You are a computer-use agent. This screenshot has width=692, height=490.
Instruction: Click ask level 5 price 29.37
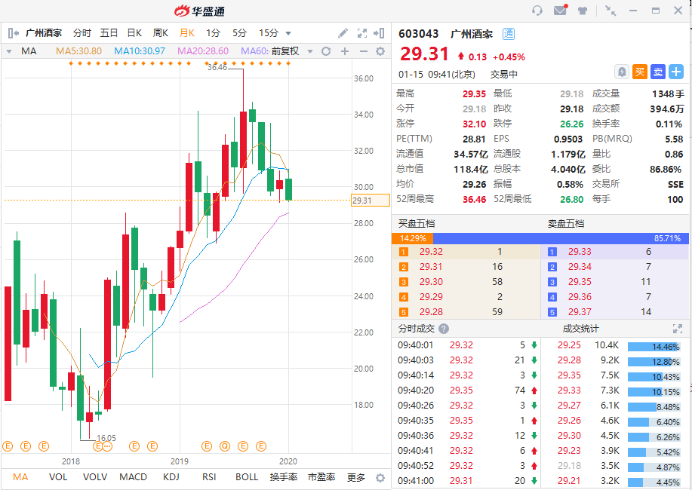point(580,312)
